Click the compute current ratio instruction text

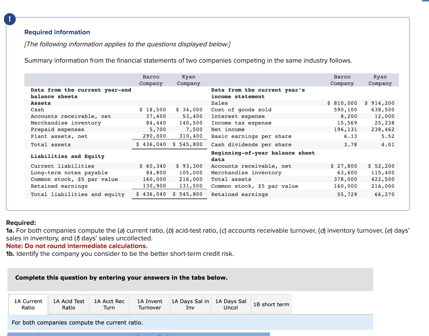pos(77,323)
